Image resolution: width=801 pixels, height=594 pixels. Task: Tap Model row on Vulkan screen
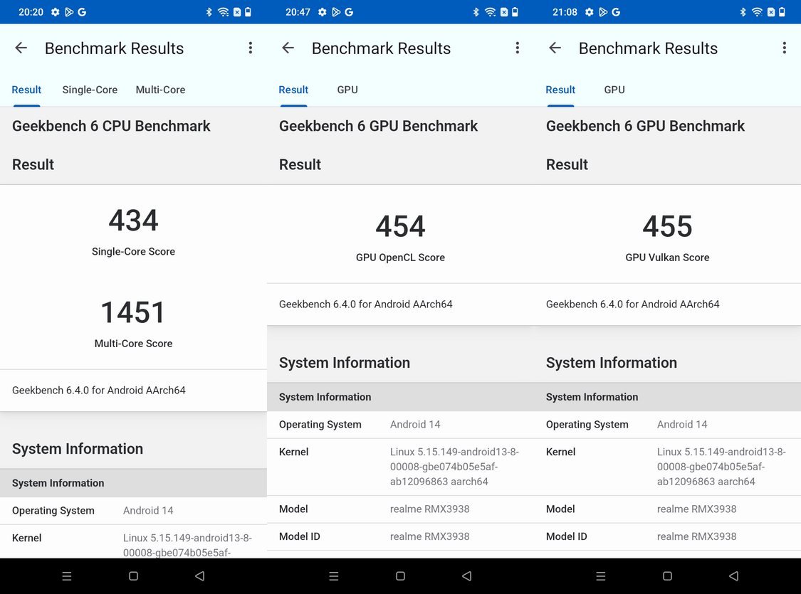tap(667, 509)
